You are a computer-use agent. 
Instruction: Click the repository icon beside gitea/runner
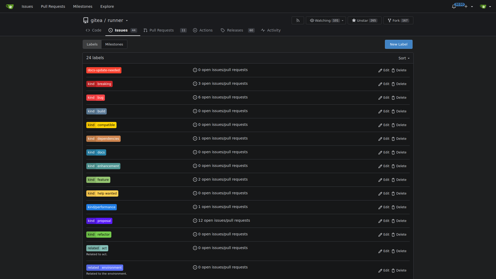[86, 20]
